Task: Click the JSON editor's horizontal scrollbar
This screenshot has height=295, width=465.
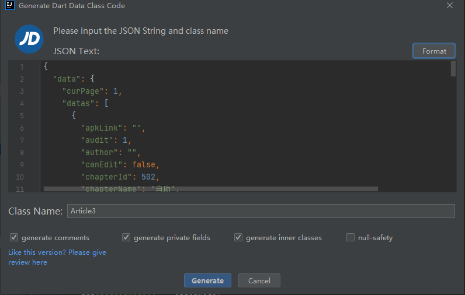Action: coord(210,189)
